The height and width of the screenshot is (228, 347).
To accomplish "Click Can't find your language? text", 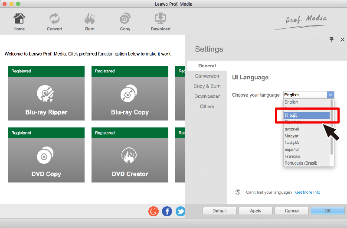I will click(269, 192).
